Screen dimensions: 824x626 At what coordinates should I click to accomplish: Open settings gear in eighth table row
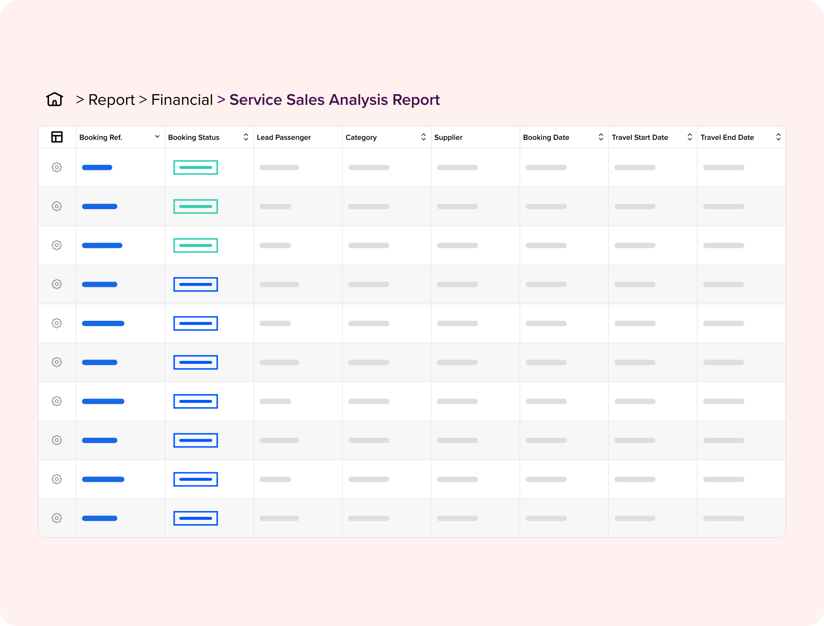click(57, 440)
